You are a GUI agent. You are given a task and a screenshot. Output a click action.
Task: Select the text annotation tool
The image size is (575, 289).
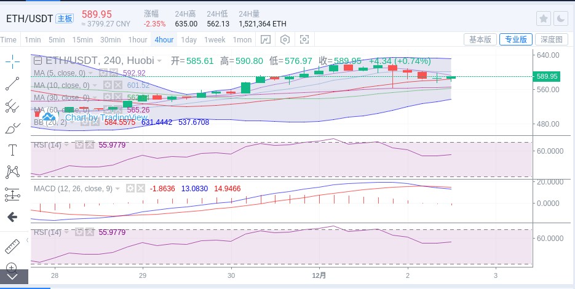(12, 150)
